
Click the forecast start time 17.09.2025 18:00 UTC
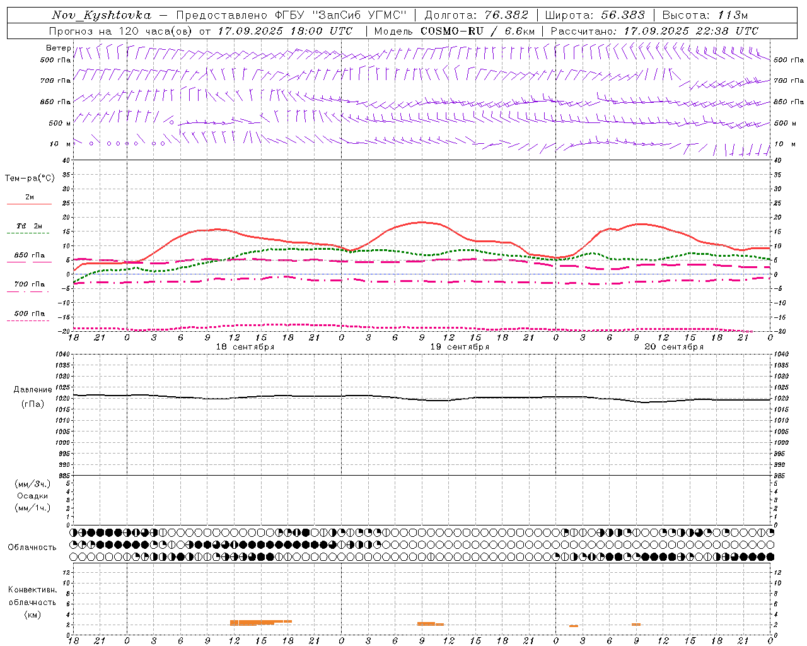[285, 31]
